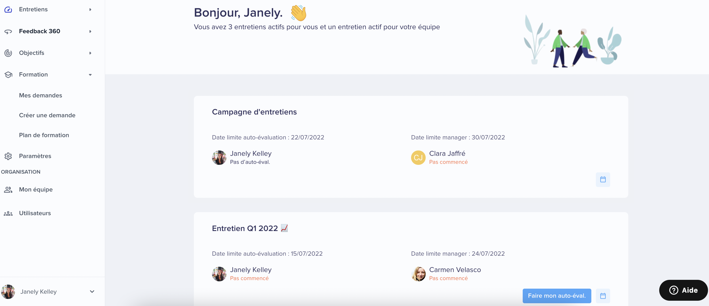Click the Utilisateurs group icon
Screen dimensions: 709x306
(8, 213)
